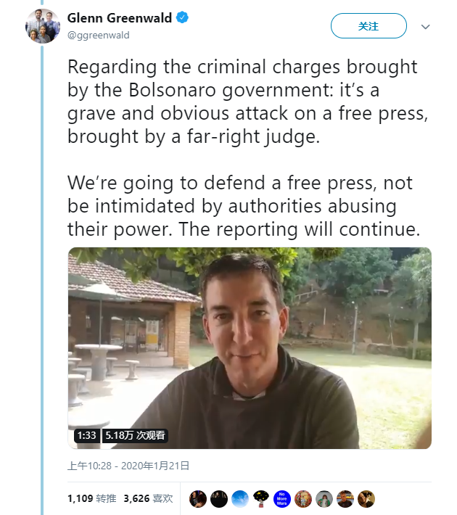
Task: Click the second black liker avatar
Action: [x=219, y=498]
